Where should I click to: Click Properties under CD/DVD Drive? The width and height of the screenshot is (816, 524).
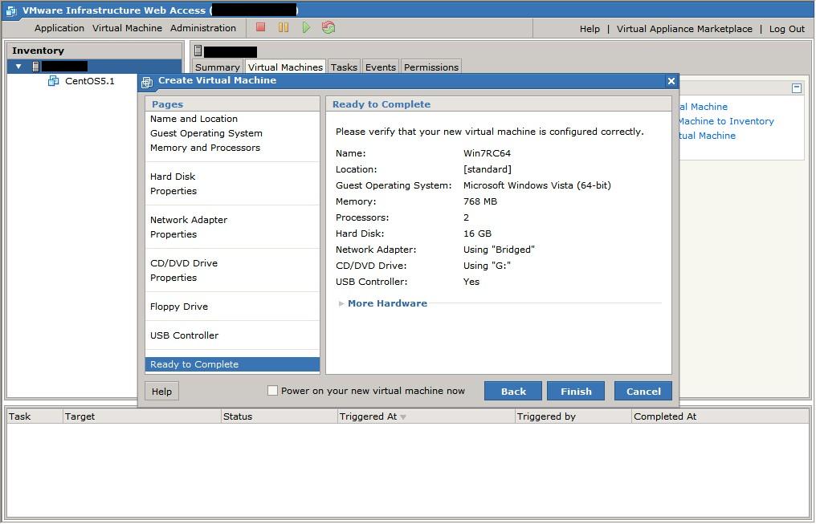point(173,278)
